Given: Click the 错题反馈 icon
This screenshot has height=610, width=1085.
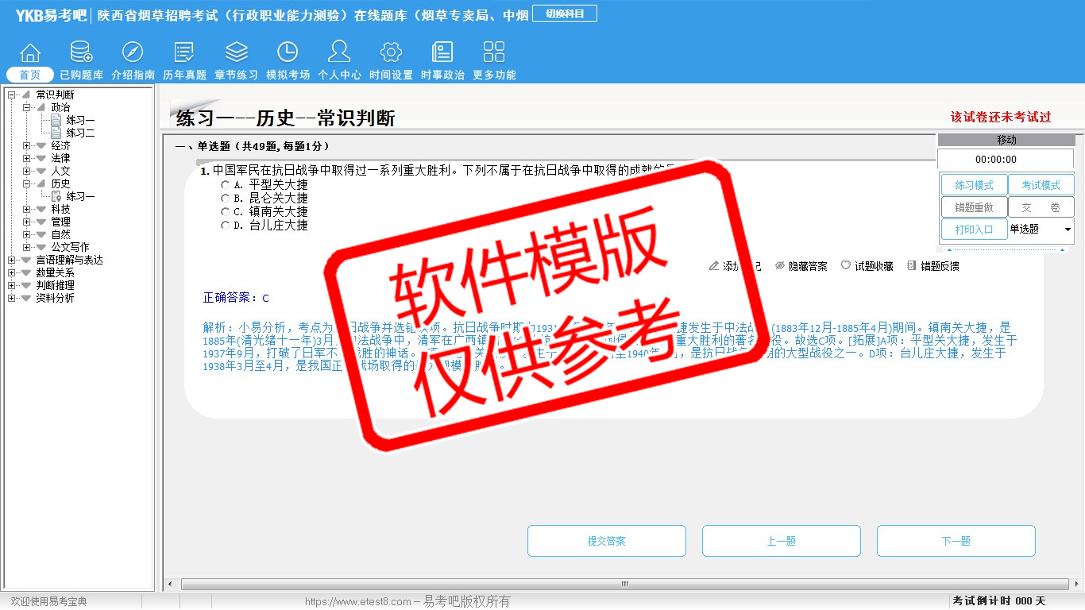Looking at the screenshot, I should pyautogui.click(x=911, y=265).
